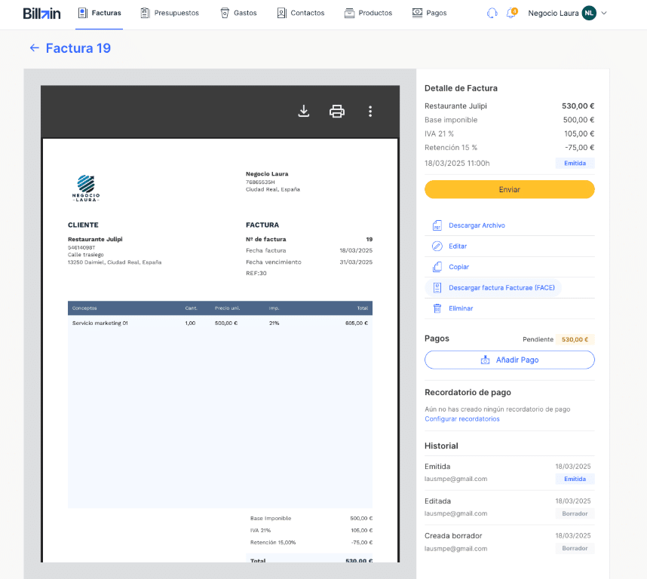Go back using the left arrow
647x579 pixels.
(x=34, y=48)
